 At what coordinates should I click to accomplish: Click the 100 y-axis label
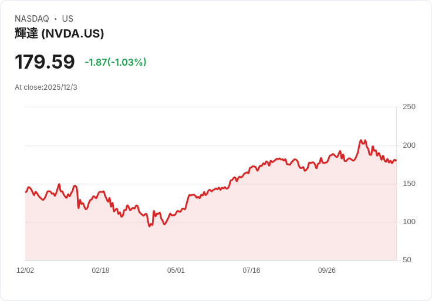(409, 222)
